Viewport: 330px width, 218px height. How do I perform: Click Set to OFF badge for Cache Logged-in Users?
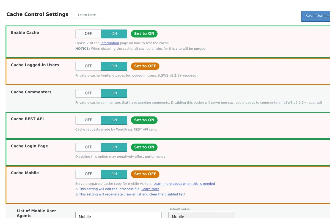click(145, 66)
